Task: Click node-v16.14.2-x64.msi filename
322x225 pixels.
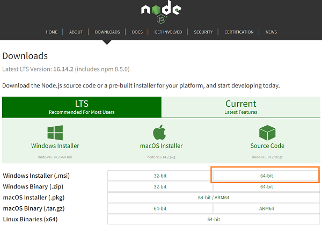Action: pyautogui.click(x=55, y=157)
